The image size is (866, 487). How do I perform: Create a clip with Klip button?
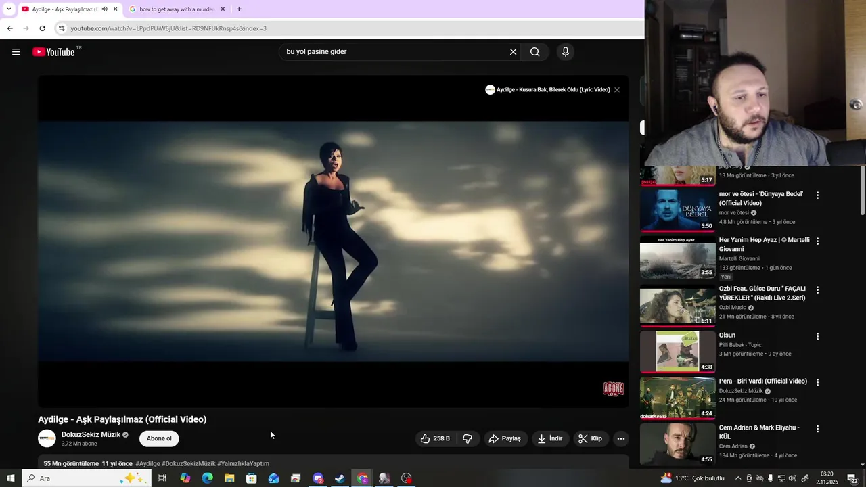(590, 438)
